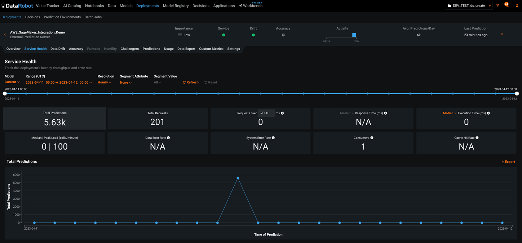522x243 pixels.
Task: Open the DEV_TEST_ds_create project dropdown
Action: (469, 6)
